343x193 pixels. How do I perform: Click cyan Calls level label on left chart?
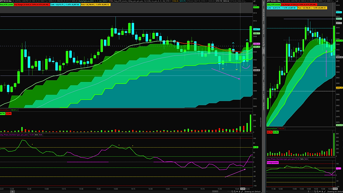65,5
